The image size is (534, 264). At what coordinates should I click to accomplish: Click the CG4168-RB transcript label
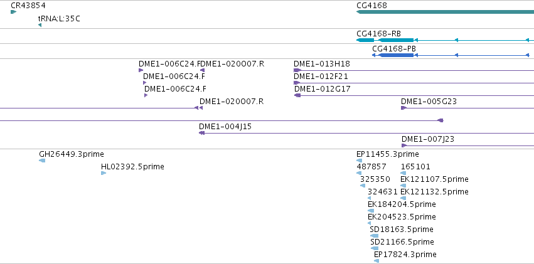click(378, 34)
